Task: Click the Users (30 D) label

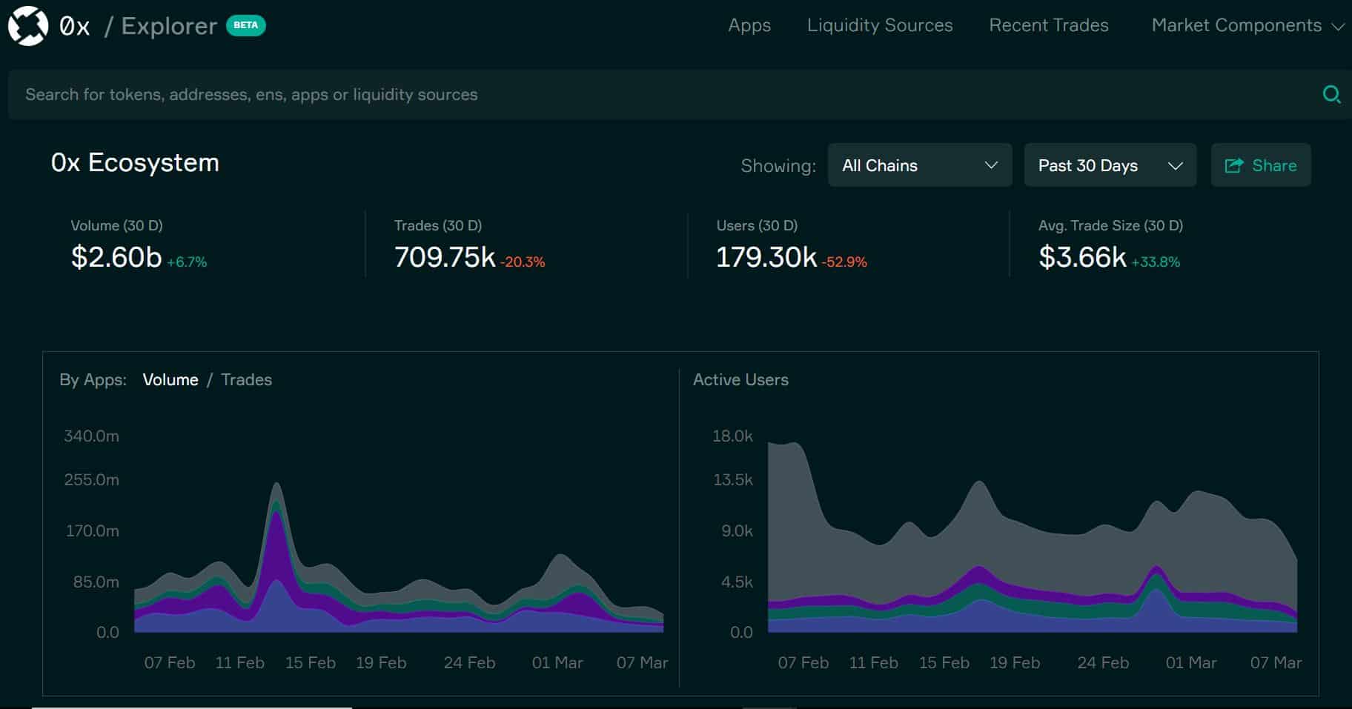Action: click(x=757, y=225)
